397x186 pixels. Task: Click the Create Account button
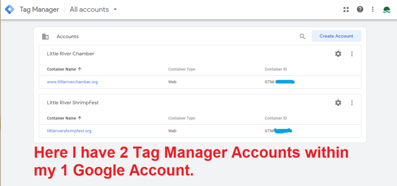pos(336,36)
